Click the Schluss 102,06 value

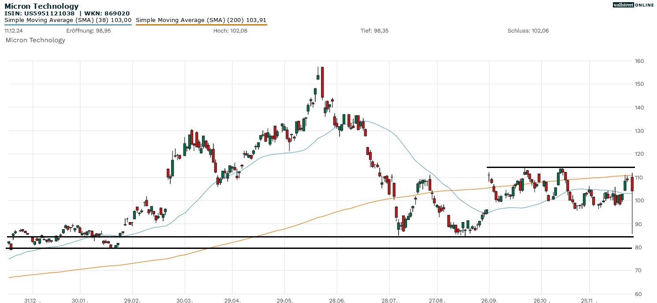[528, 31]
